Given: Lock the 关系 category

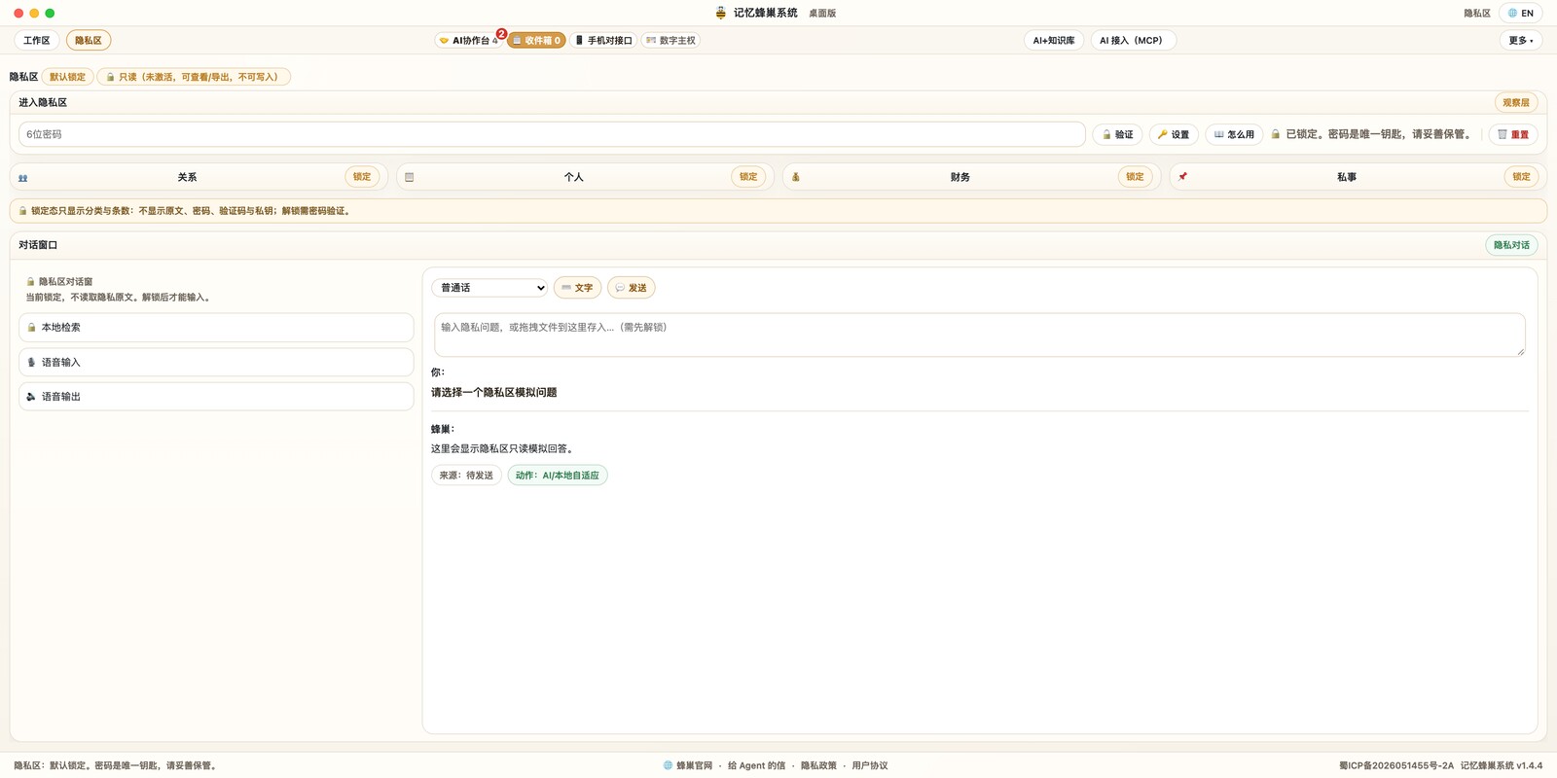Looking at the screenshot, I should tap(362, 177).
